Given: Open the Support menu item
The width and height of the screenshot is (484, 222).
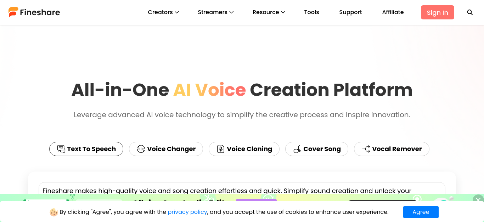Looking at the screenshot, I should coord(350,12).
